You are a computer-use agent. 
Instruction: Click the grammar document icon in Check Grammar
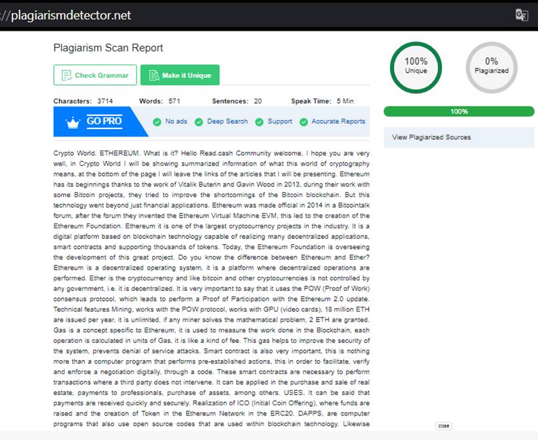66,75
